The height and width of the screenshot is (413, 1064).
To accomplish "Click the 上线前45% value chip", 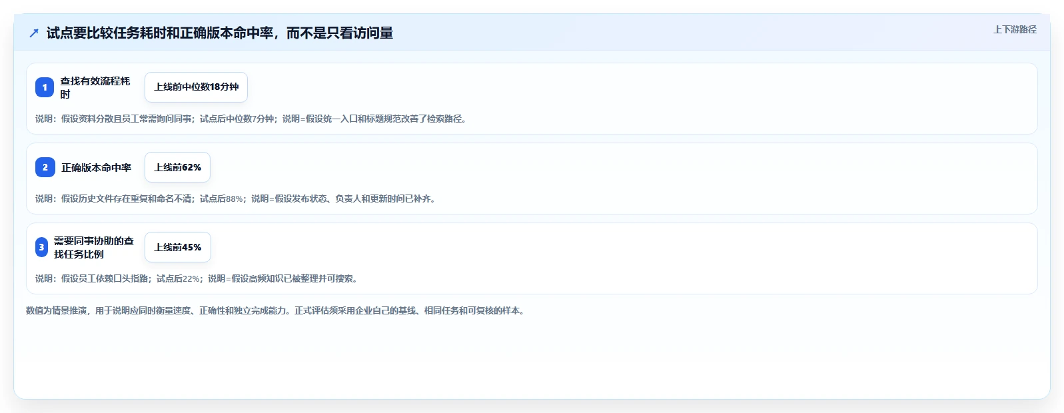I will (x=178, y=247).
